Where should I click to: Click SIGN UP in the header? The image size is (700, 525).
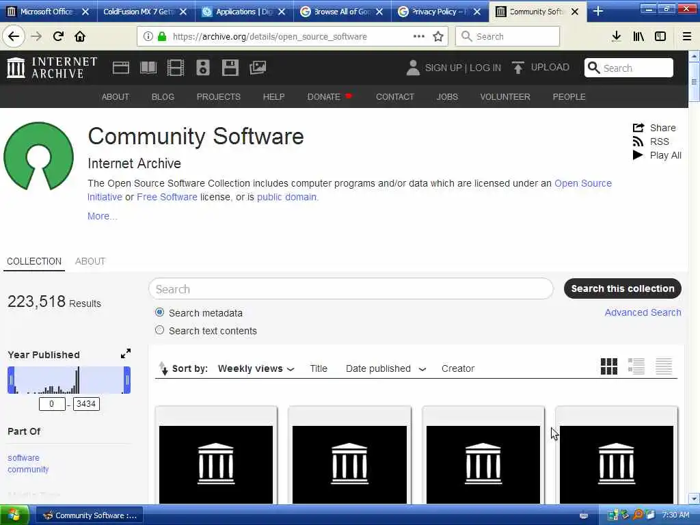coord(443,68)
